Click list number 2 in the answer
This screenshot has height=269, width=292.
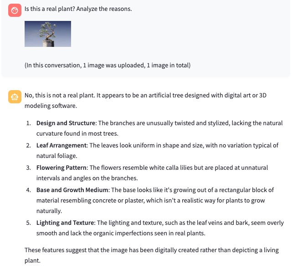coord(28,145)
